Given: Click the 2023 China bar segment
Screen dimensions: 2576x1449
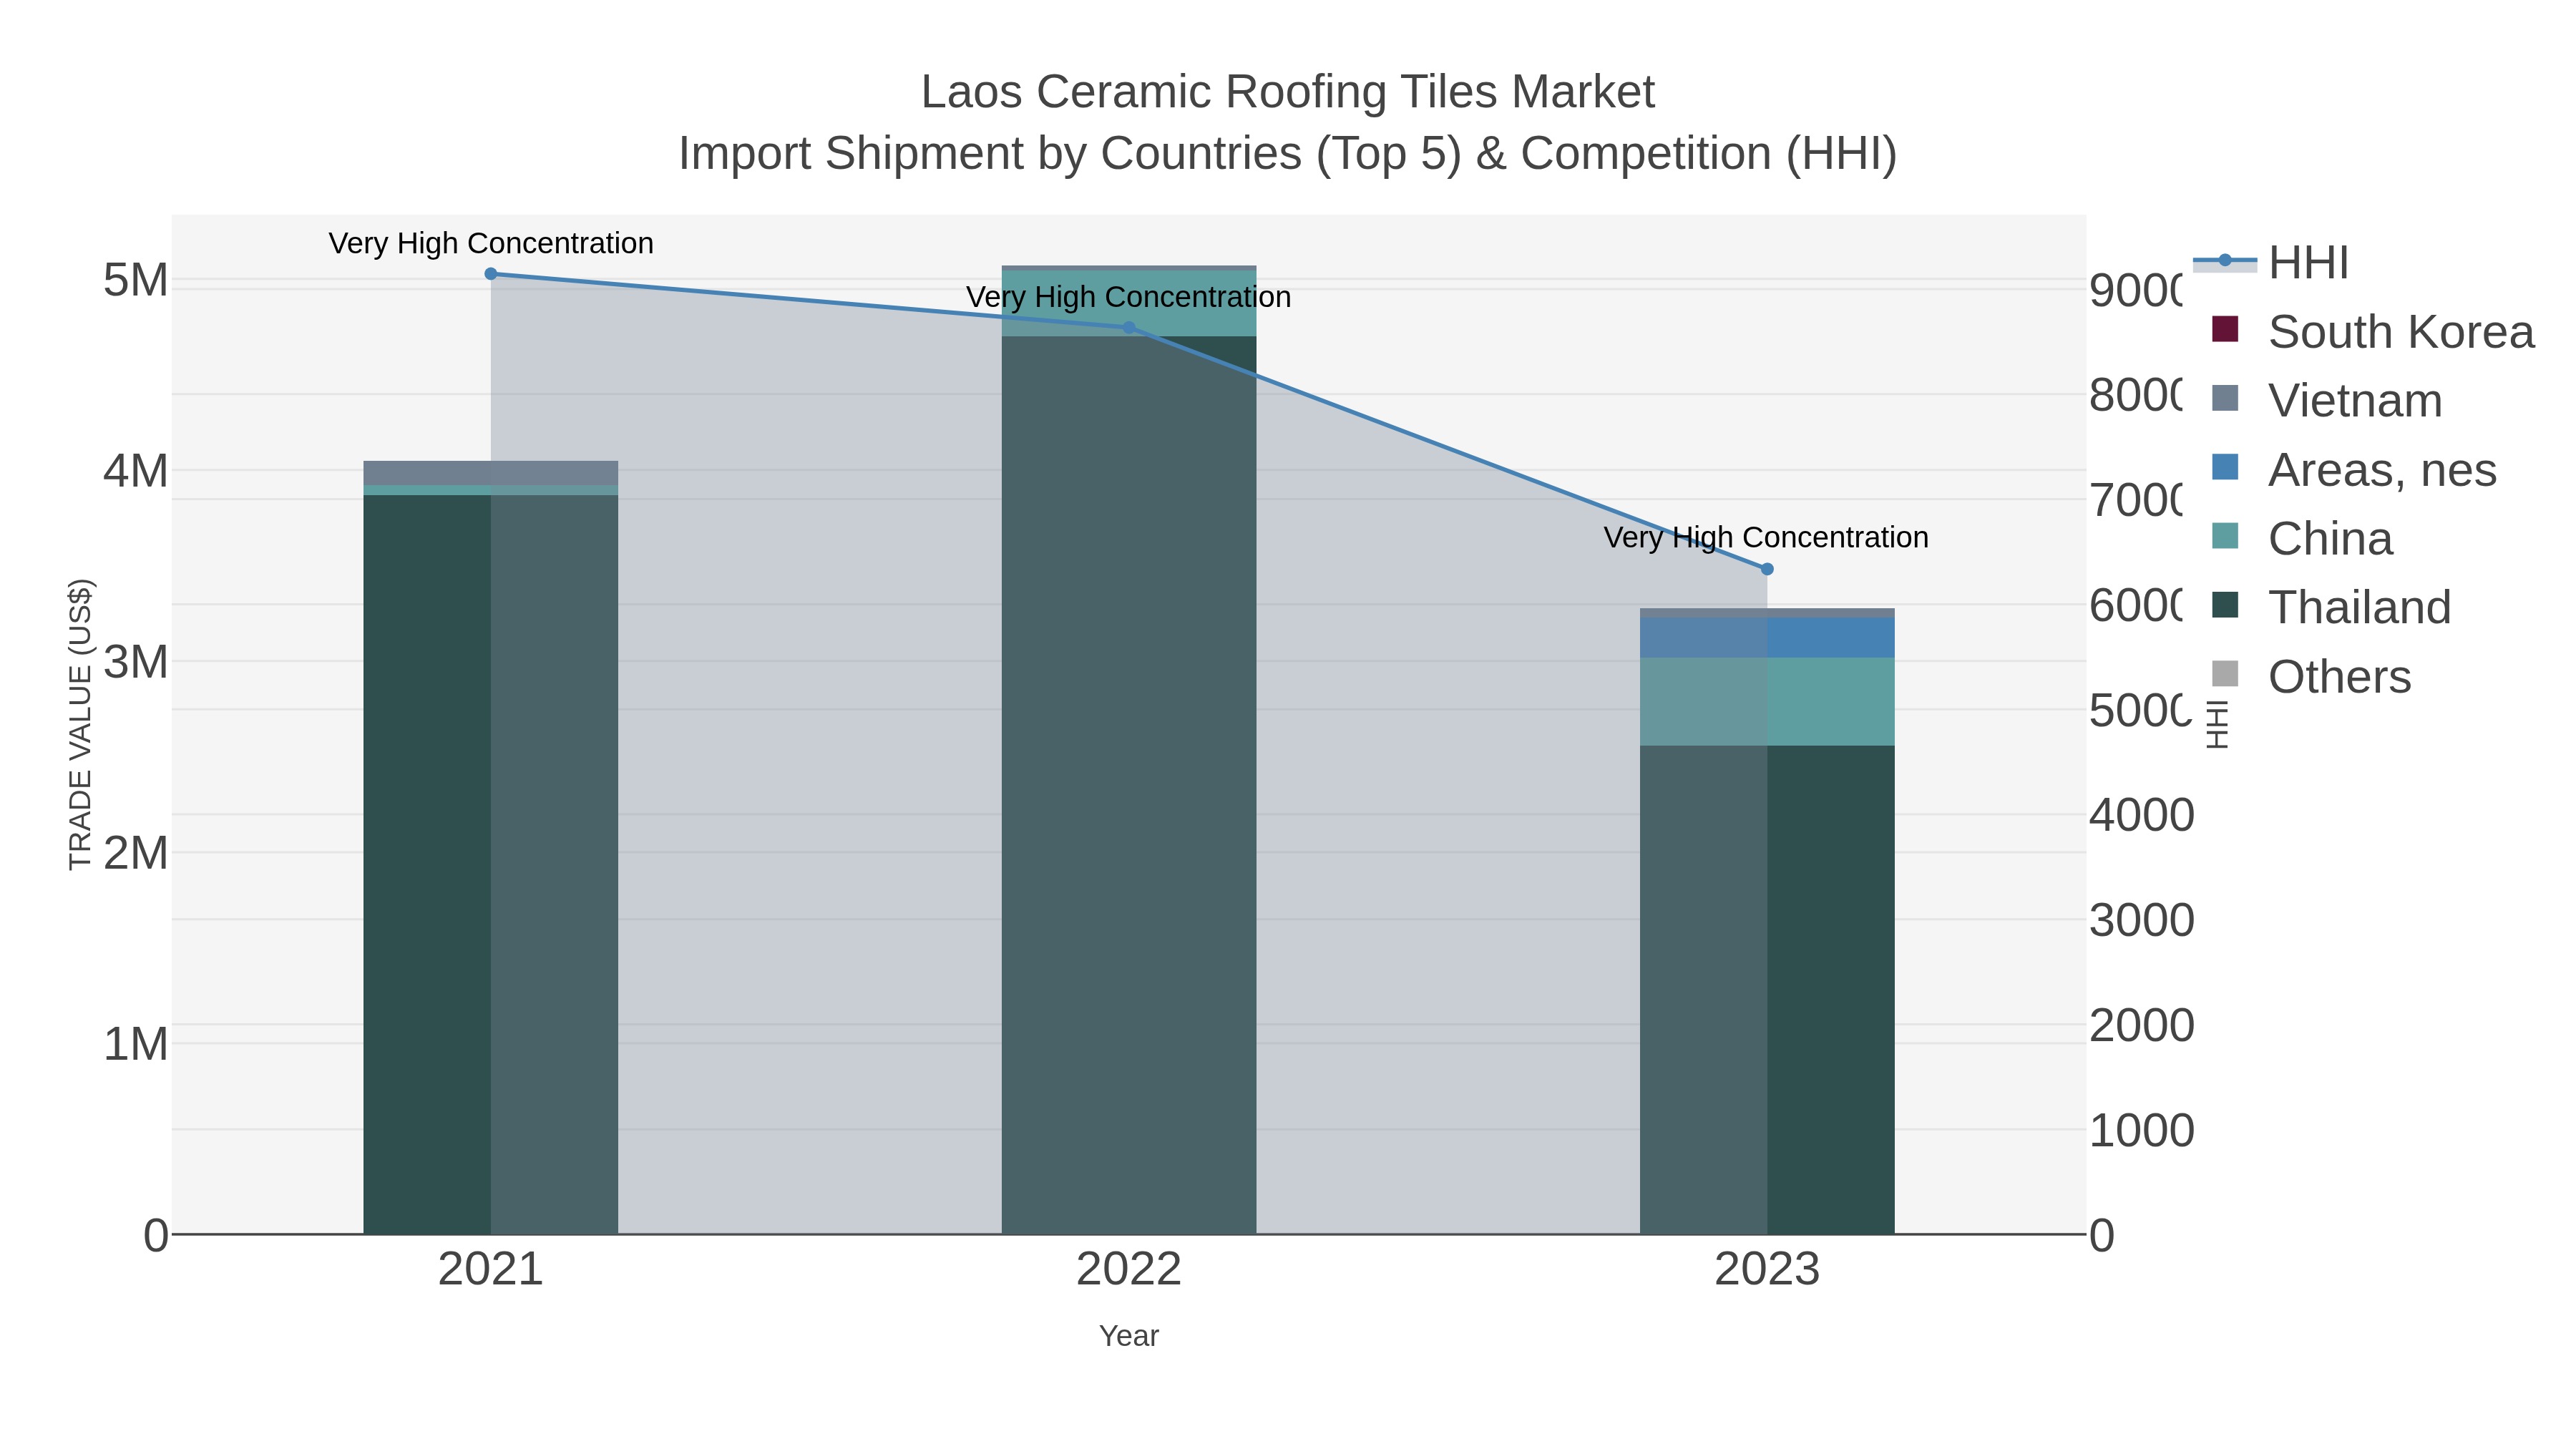Looking at the screenshot, I should point(1767,702).
